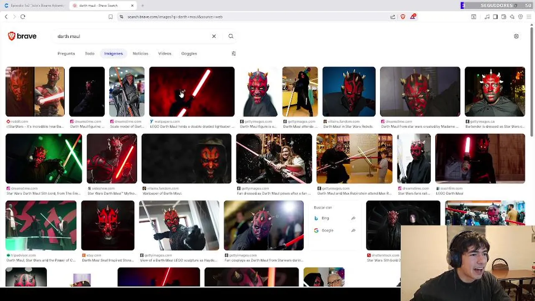The height and width of the screenshot is (301, 535).
Task: Open the slashfilm.com LEGO Darth Maul image
Action: 480,158
